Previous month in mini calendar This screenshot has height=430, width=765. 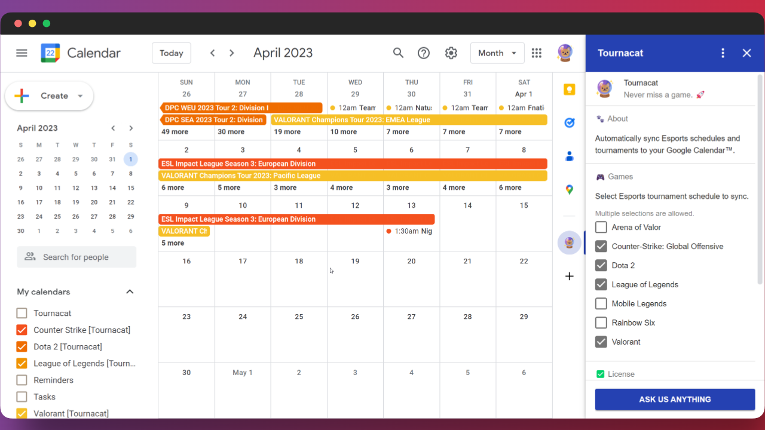click(x=113, y=128)
